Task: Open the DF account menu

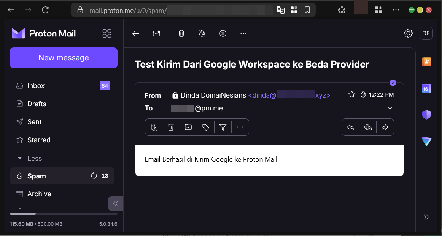Action: (x=426, y=33)
